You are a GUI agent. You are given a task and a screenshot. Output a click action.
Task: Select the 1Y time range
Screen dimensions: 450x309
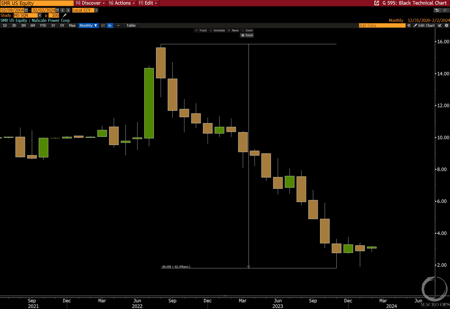tap(53, 25)
